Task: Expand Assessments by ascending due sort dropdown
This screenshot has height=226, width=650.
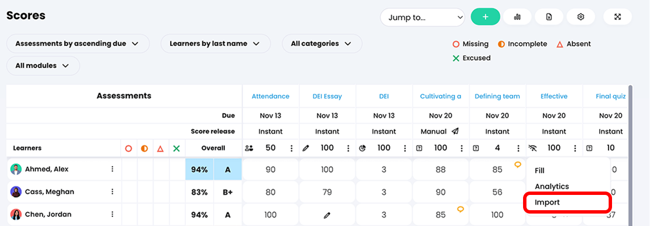Action: pos(78,44)
